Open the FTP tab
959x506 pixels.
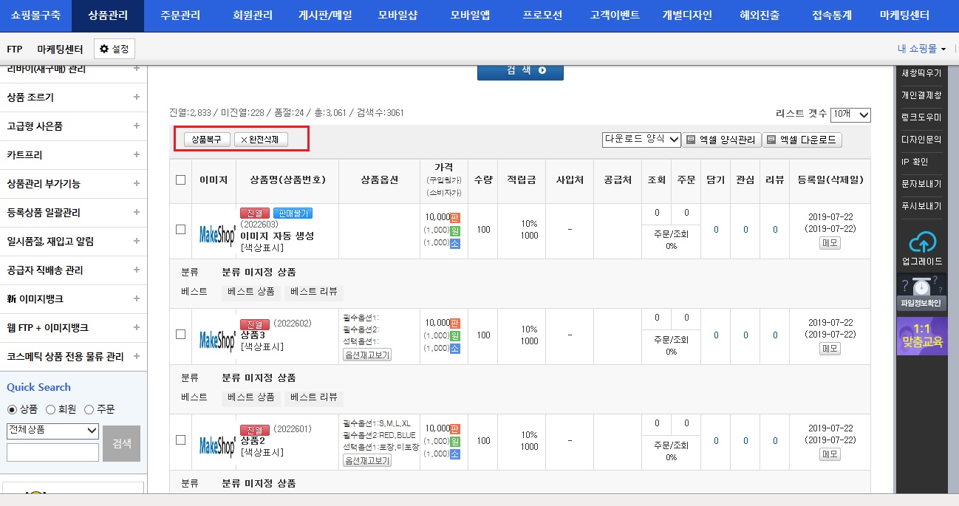click(14, 48)
